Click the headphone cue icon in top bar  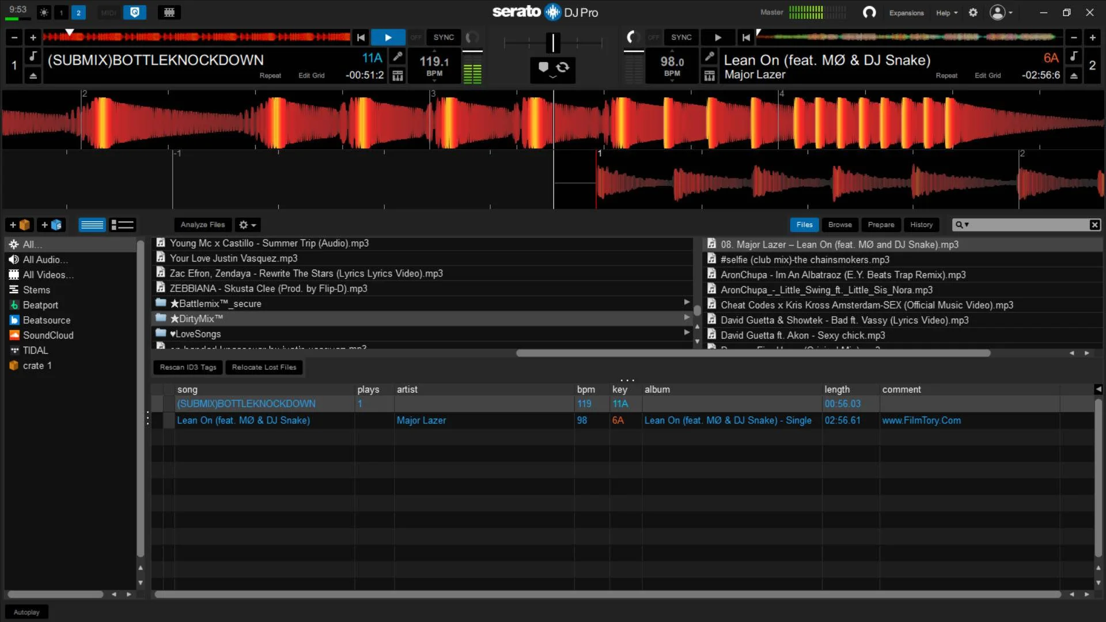click(x=869, y=12)
